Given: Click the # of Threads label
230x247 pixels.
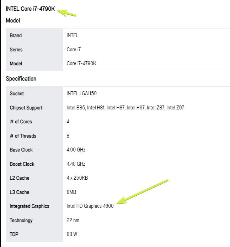Looking at the screenshot, I should (23, 136).
